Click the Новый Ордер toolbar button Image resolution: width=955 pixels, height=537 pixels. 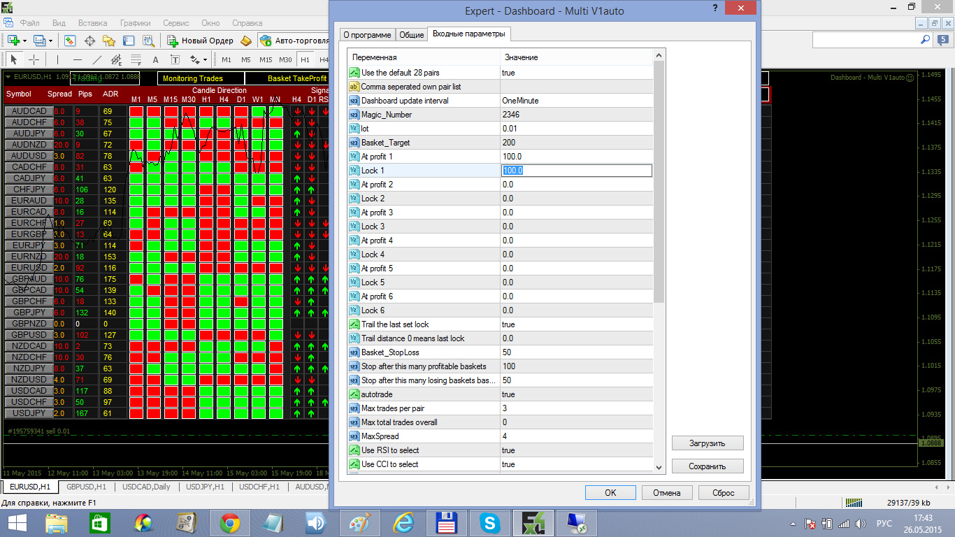201,41
